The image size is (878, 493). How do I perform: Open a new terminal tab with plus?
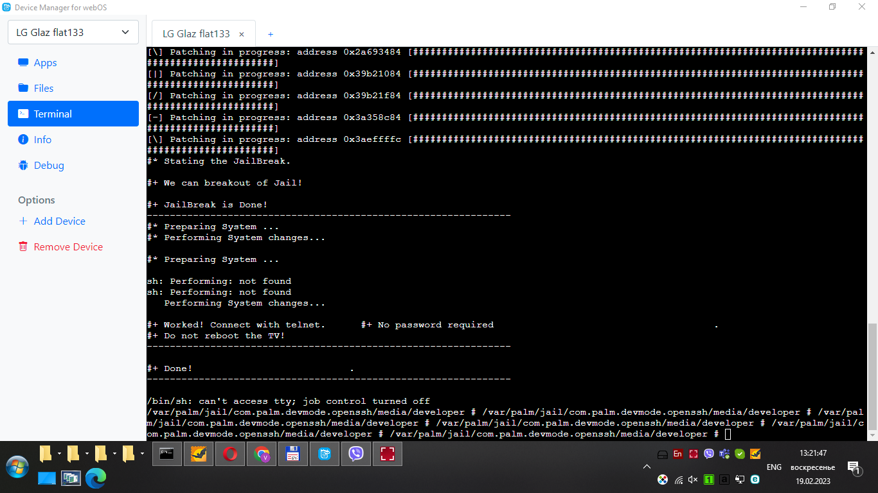pos(271,34)
